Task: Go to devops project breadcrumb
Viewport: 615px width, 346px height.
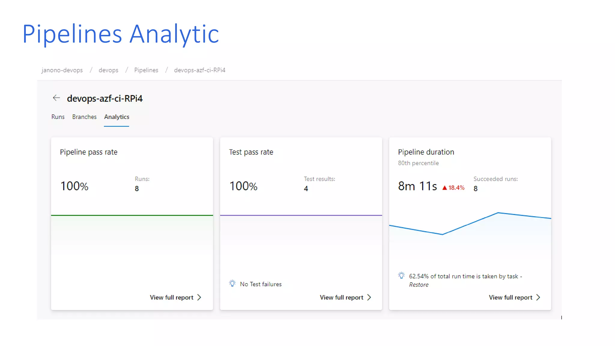Action: click(x=108, y=70)
